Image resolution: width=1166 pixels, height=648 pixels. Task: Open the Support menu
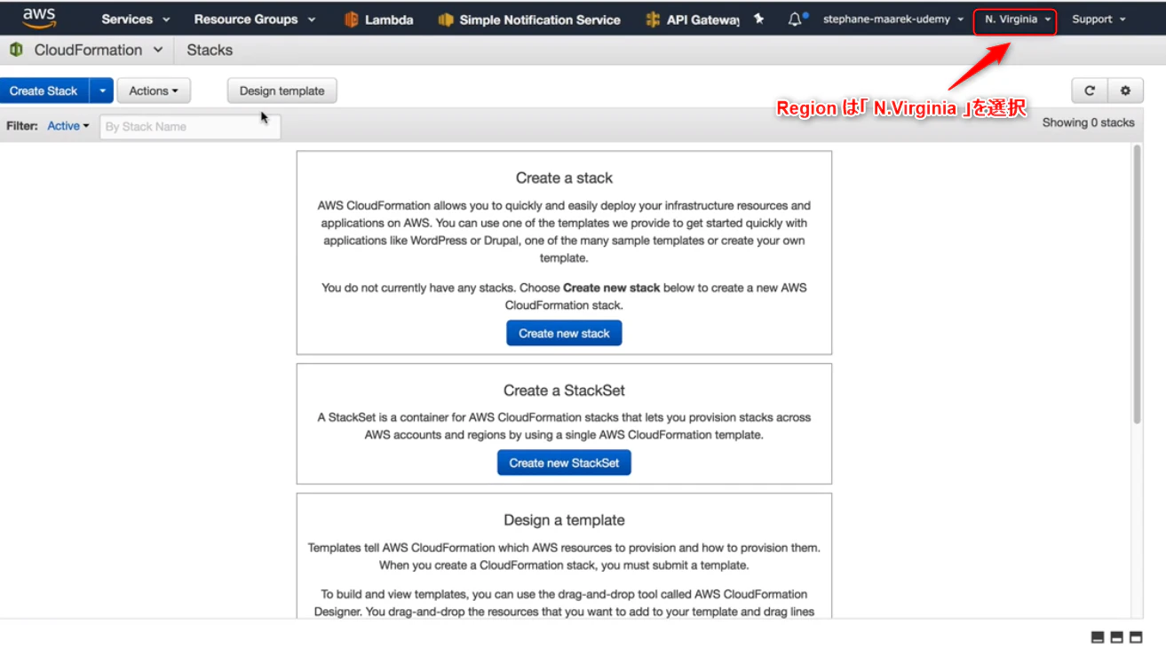click(1099, 19)
